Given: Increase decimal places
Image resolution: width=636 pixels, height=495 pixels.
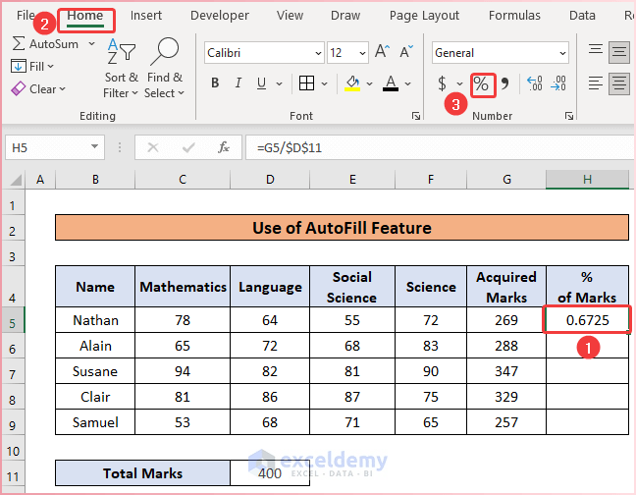Looking at the screenshot, I should [535, 83].
